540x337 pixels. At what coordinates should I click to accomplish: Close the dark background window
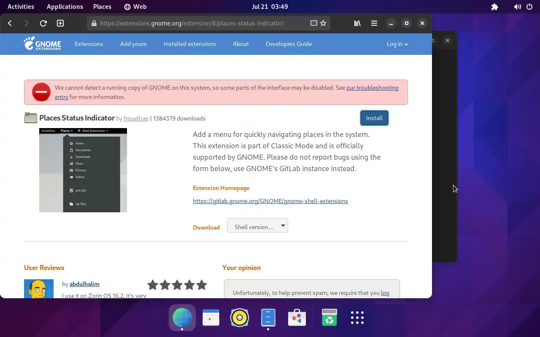448,40
